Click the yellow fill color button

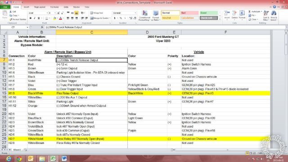click(54, 18)
